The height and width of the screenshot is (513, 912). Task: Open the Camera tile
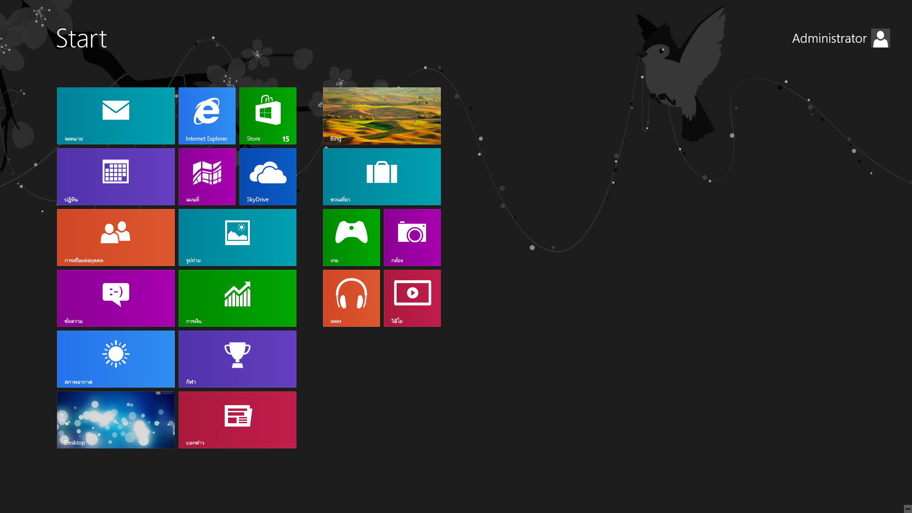coord(412,237)
